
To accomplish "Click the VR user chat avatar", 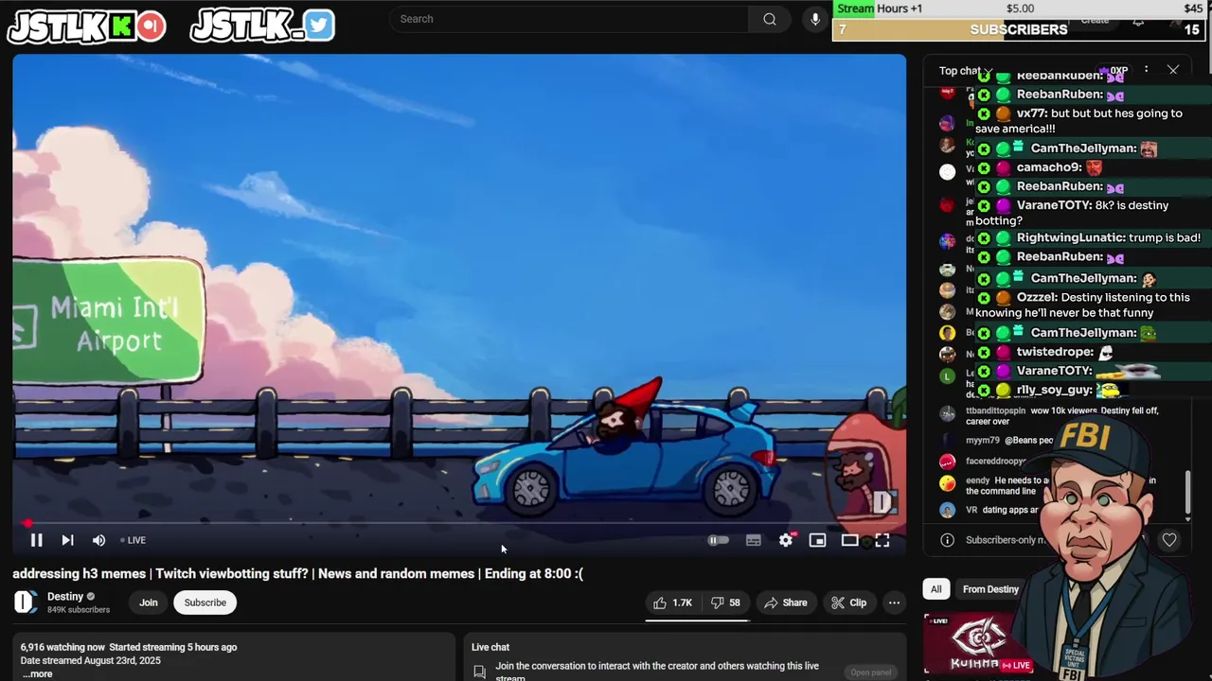I will [x=947, y=510].
